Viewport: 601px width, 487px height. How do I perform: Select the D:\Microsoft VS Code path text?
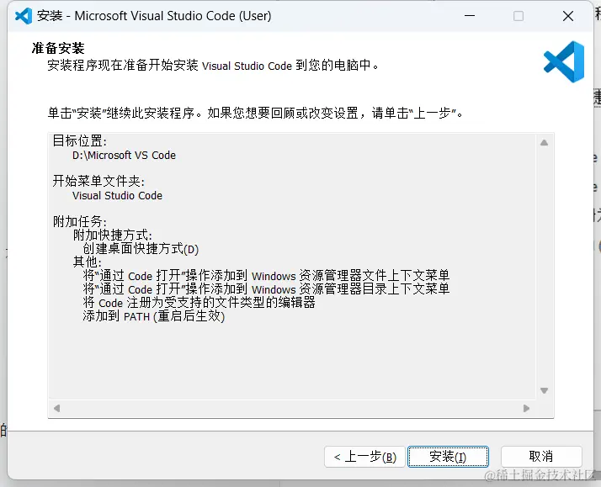coord(124,155)
